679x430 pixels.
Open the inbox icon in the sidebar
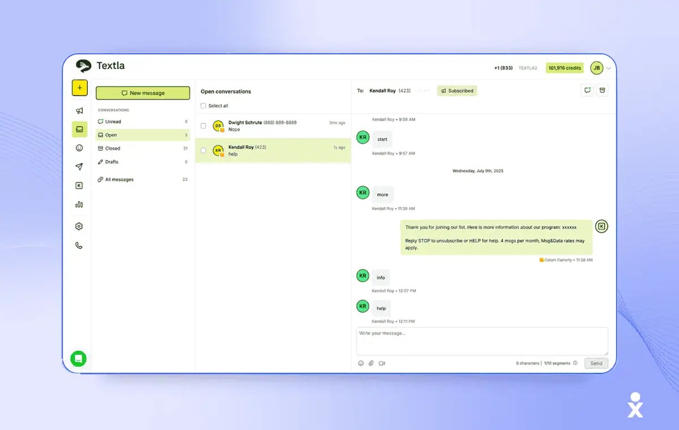(x=79, y=129)
